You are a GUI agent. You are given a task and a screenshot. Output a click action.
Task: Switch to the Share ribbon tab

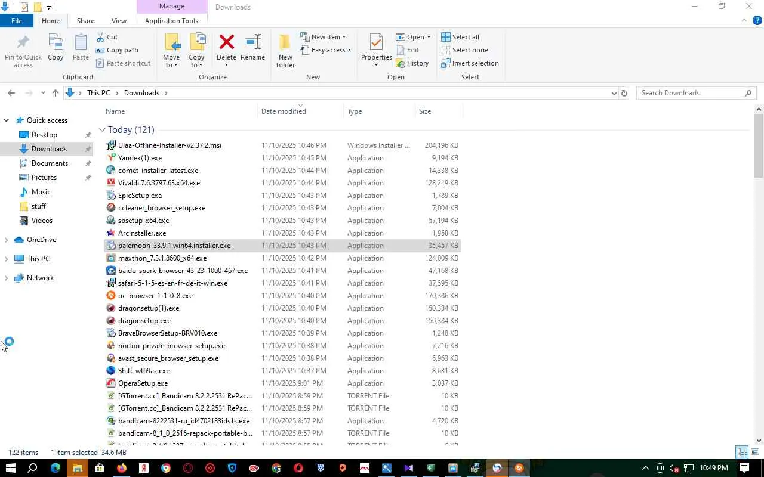85,21
